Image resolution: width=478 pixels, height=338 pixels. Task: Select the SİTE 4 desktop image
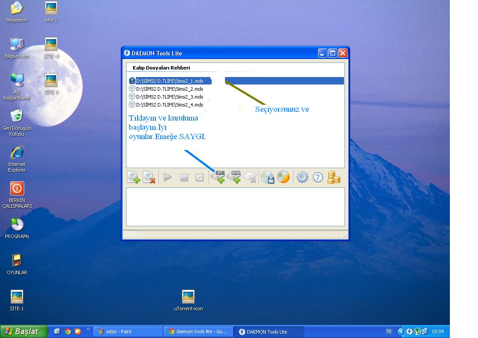(x=51, y=84)
